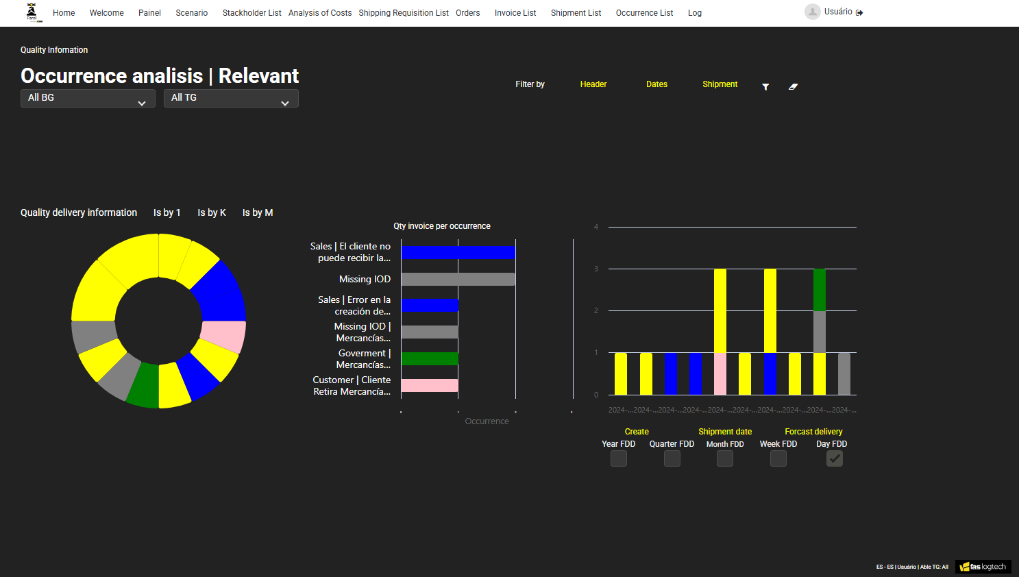Viewport: 1019px width, 577px height.
Task: Enable the Year FDD checkbox
Action: (x=619, y=459)
